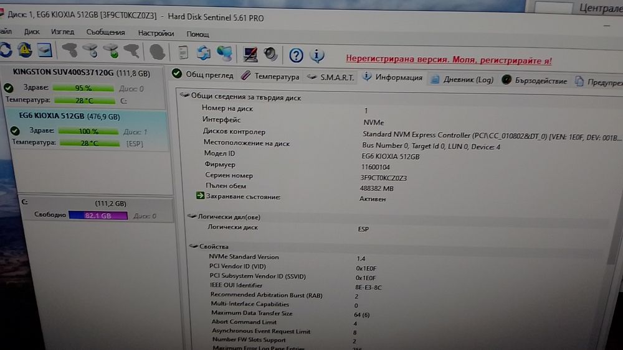Switch to the Температура tab

coord(270,76)
